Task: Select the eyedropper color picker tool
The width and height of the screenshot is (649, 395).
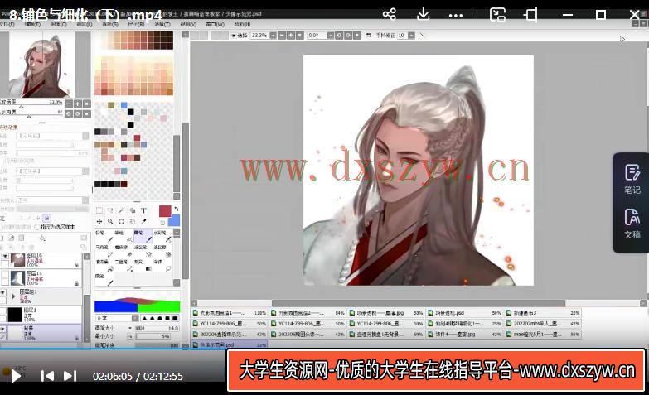Action: (x=143, y=221)
